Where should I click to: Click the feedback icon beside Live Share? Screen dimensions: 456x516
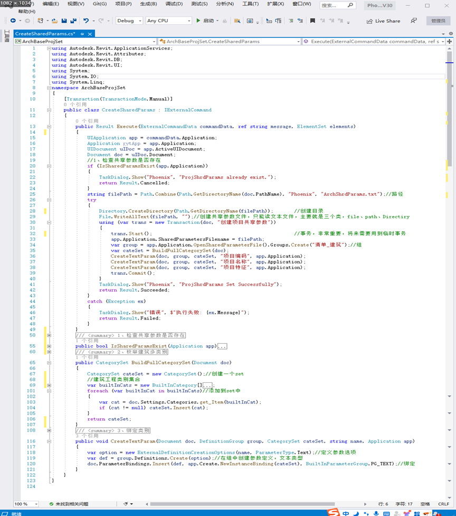tap(414, 21)
